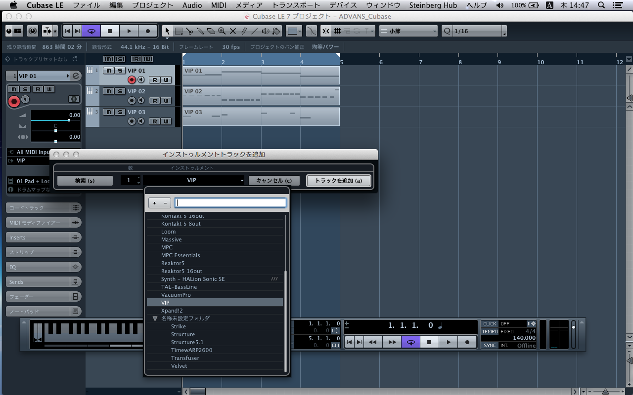Viewport: 633px width, 395px height.
Task: Toggle the SYNC button in transport
Action: click(490, 346)
